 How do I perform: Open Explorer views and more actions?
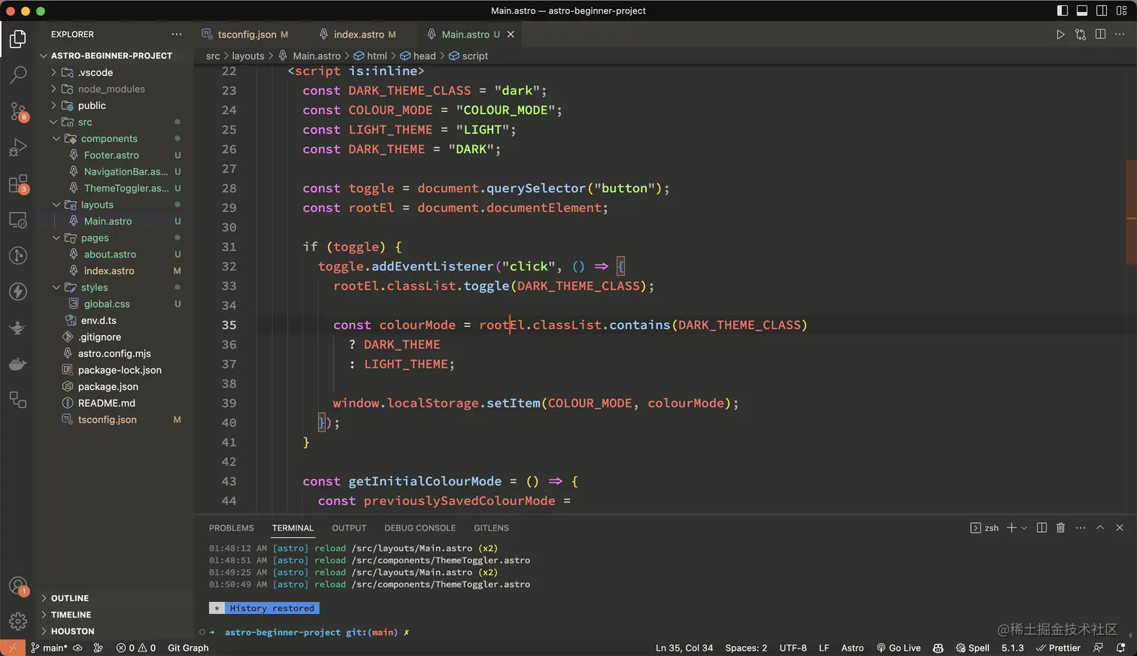pos(177,35)
